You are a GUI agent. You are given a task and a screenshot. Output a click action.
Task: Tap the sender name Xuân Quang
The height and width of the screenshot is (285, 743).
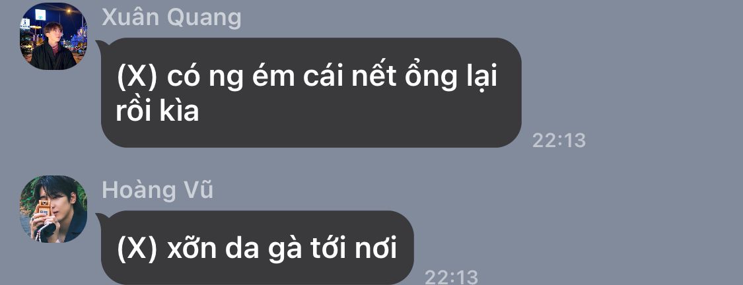point(172,18)
